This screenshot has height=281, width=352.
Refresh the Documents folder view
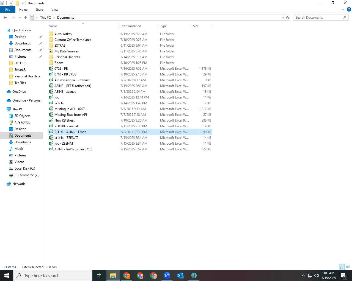pyautogui.click(x=288, y=18)
